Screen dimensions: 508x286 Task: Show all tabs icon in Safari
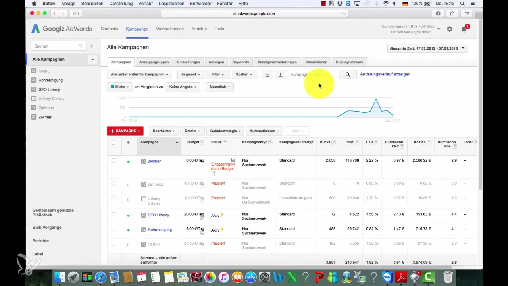point(467,13)
